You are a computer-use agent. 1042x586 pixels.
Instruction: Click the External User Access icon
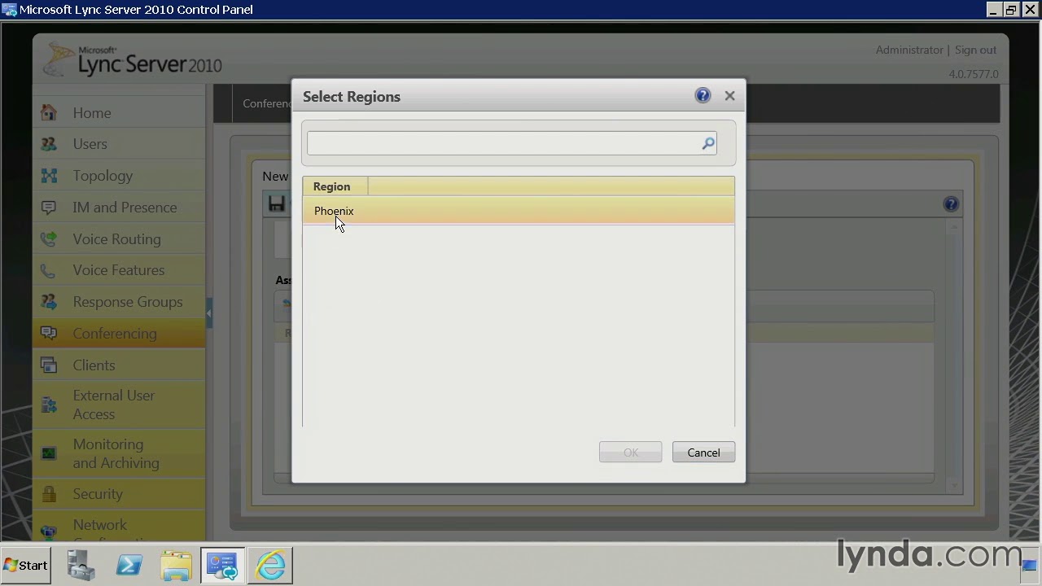coord(49,405)
